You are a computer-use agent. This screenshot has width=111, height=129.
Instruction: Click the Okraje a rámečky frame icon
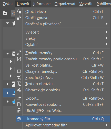pos(19,71)
